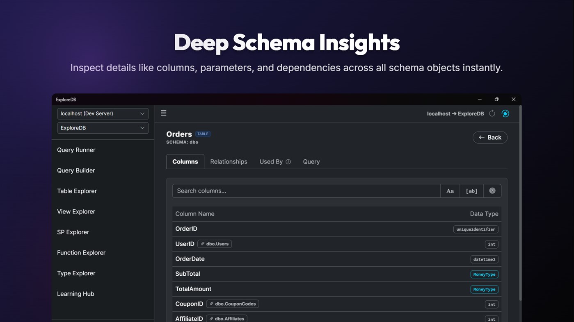Click the datetime2 data type badge
This screenshot has height=322, width=574.
[x=485, y=259]
